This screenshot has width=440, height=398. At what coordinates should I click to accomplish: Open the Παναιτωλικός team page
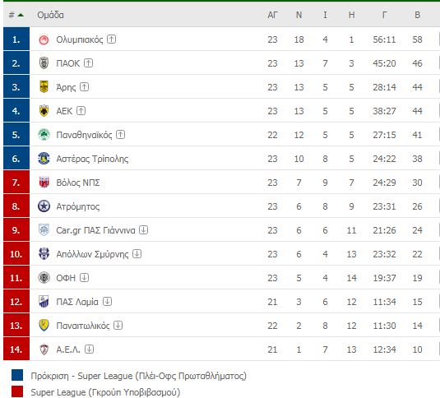(x=83, y=326)
